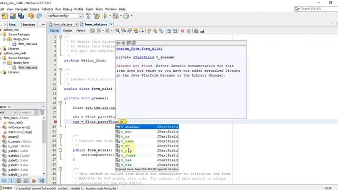Image resolution: width=338 pixels, height=190 pixels.
Task: Click the Debug Project toolbar icon
Action: click(x=116, y=16)
